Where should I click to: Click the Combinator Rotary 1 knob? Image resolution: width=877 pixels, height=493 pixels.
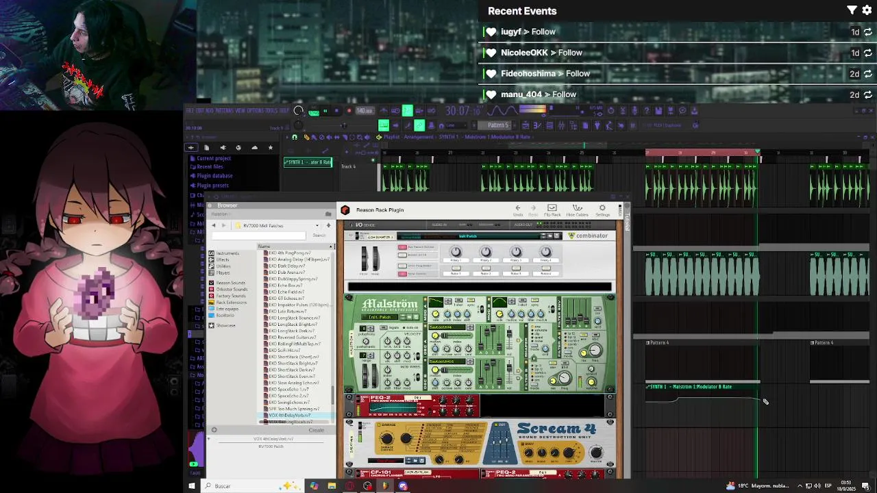click(456, 252)
